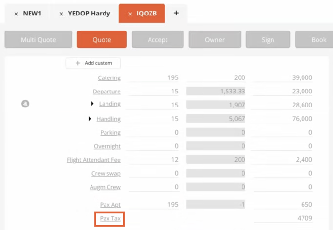Screen dimensions: 333x230
Task: Switch to the YEDOP Hardy tab
Action: [x=89, y=14]
